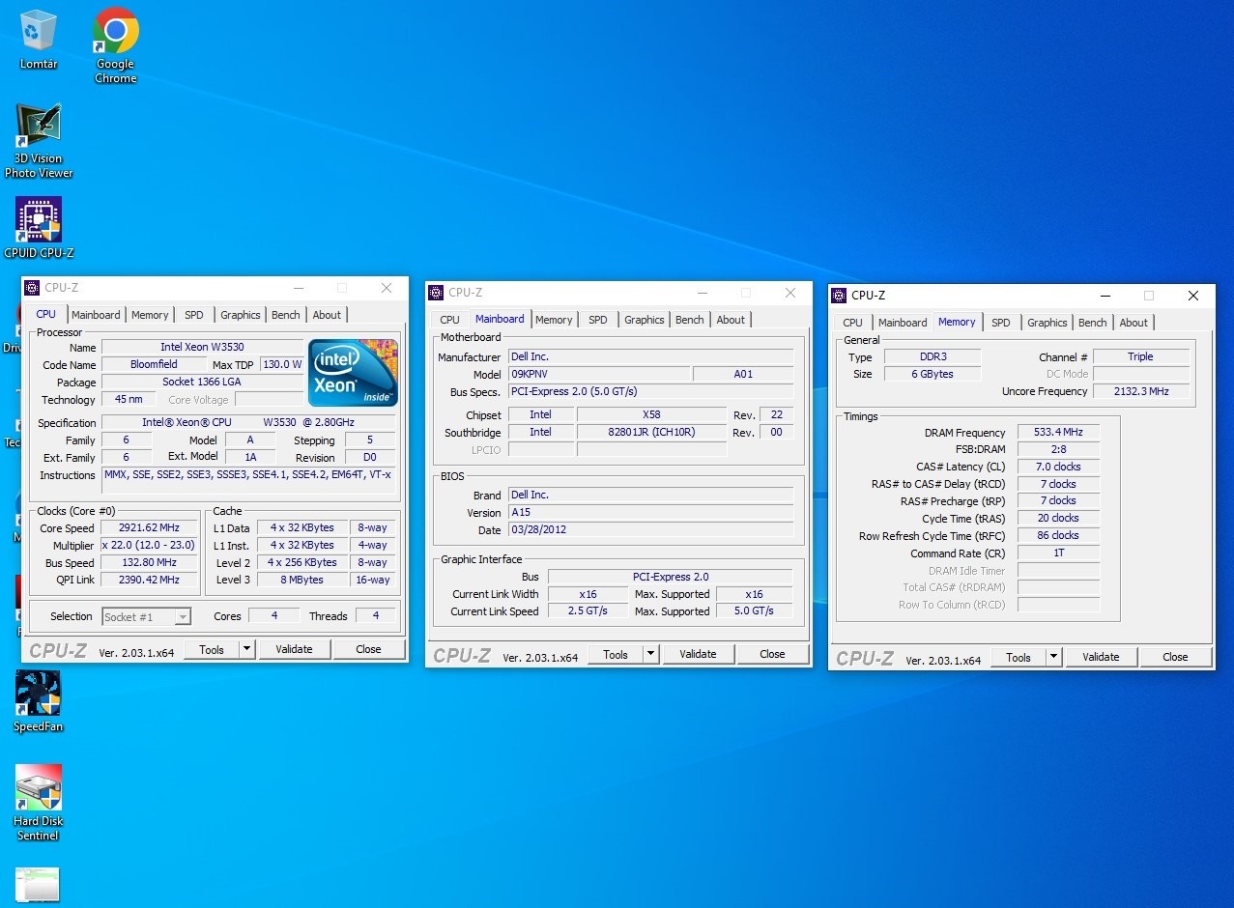Viewport: 1234px width, 908px height.
Task: Launch Google Chrome from the desktop
Action: [x=115, y=44]
